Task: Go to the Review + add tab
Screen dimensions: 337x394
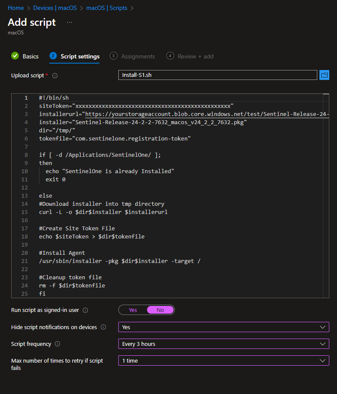Action: pyautogui.click(x=195, y=56)
